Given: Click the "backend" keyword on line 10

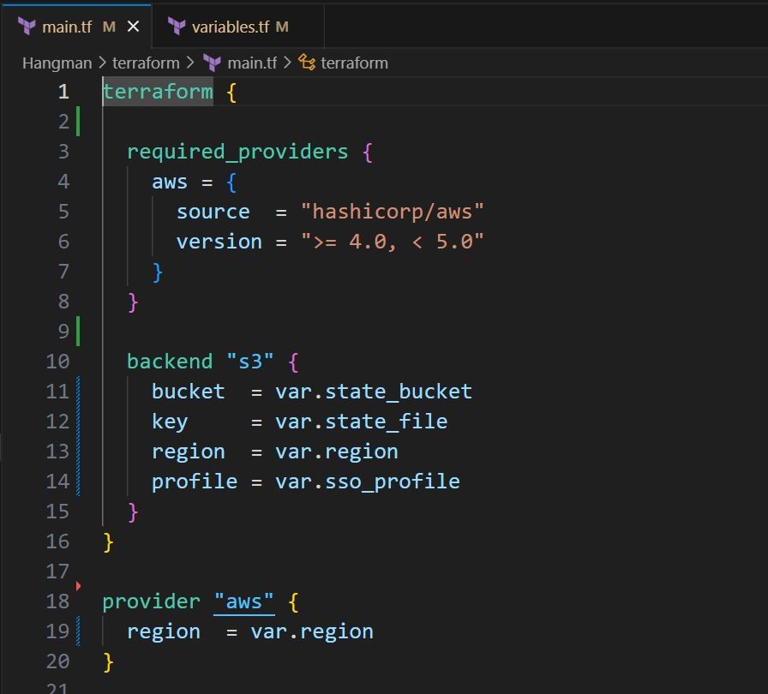Looking at the screenshot, I should (170, 362).
